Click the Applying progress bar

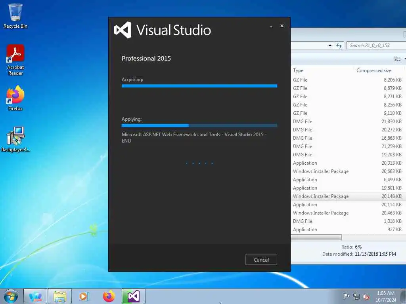pos(199,125)
